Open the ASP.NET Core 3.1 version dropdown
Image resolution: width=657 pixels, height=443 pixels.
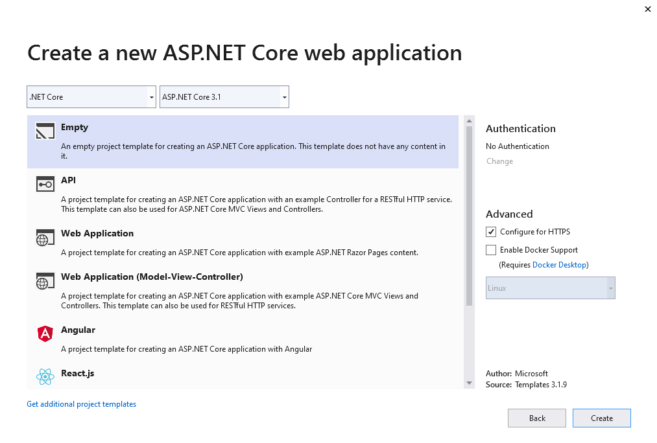point(284,96)
